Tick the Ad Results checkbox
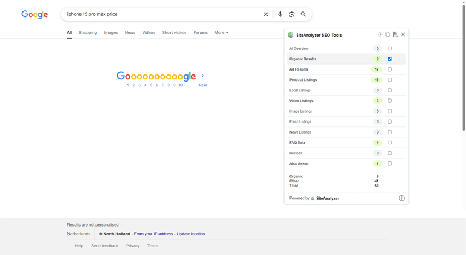 [390, 69]
